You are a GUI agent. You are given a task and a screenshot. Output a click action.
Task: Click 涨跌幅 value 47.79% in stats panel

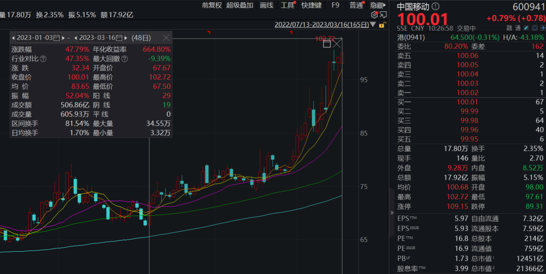tap(77, 49)
